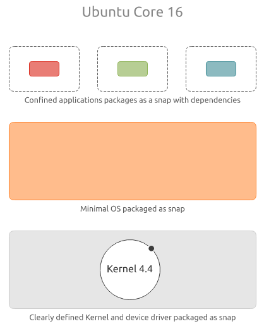The height and width of the screenshot is (331, 264).
Task: Click the Minimal OS packaged as snap caption
Action: (133, 209)
